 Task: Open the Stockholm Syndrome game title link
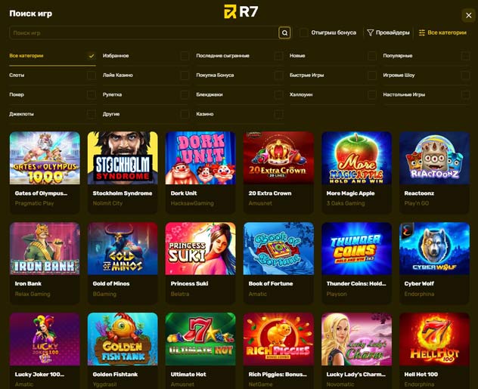123,193
